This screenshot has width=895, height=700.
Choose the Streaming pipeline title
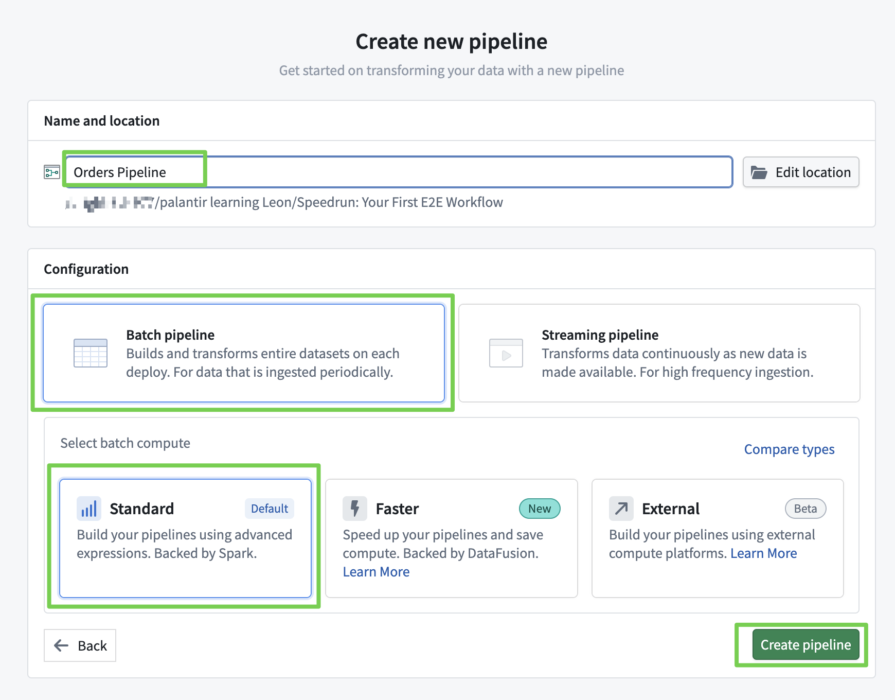[x=600, y=335]
